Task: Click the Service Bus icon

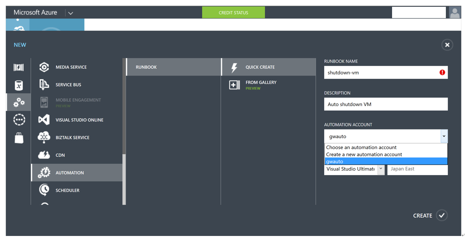Action: [44, 85]
